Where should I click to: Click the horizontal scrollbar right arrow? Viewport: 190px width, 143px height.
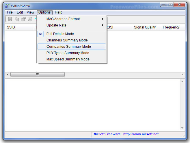pyautogui.click(x=182, y=74)
